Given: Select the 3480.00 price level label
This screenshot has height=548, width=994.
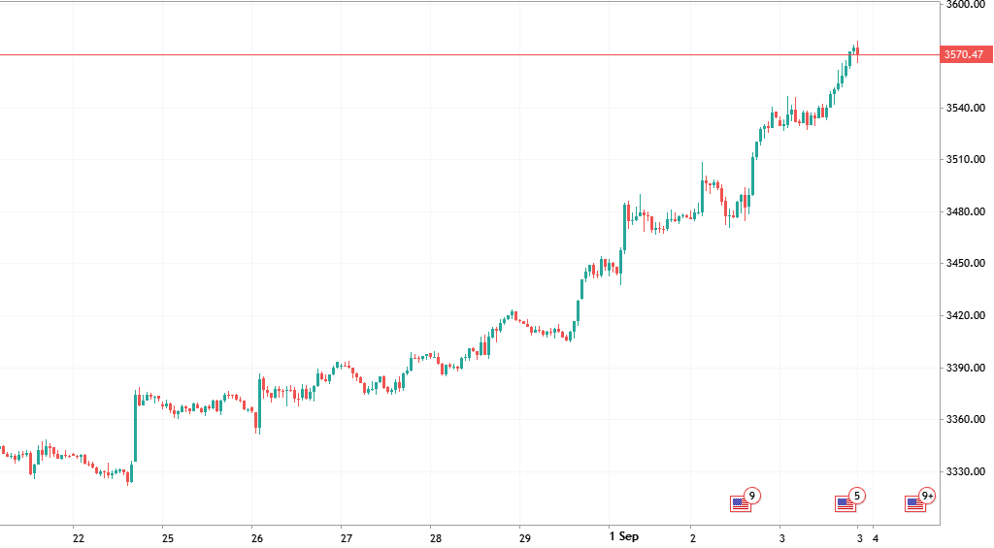Looking at the screenshot, I should point(966,211).
